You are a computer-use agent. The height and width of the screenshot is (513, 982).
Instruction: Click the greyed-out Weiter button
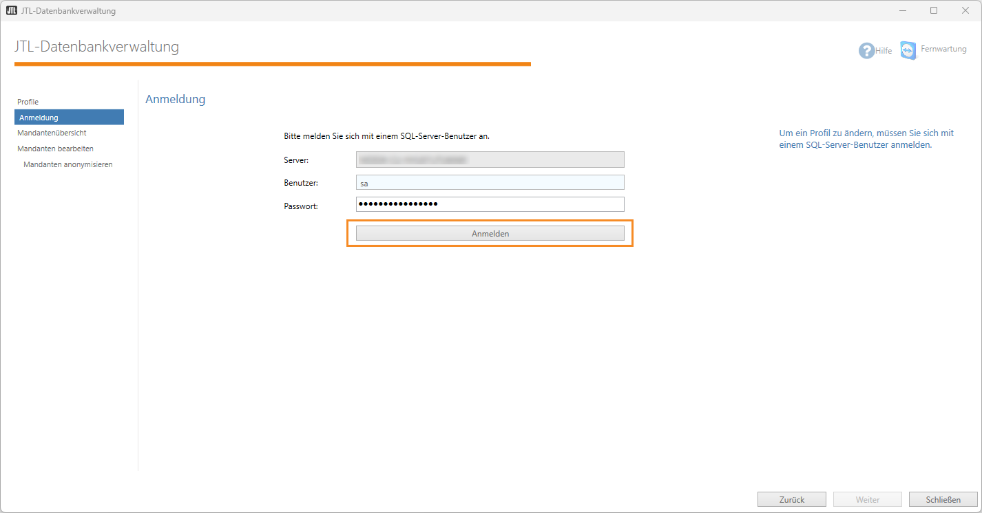pos(867,500)
